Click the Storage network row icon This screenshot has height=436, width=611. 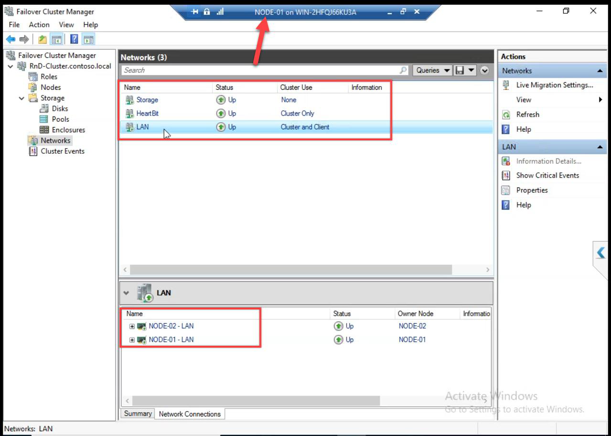coord(129,100)
